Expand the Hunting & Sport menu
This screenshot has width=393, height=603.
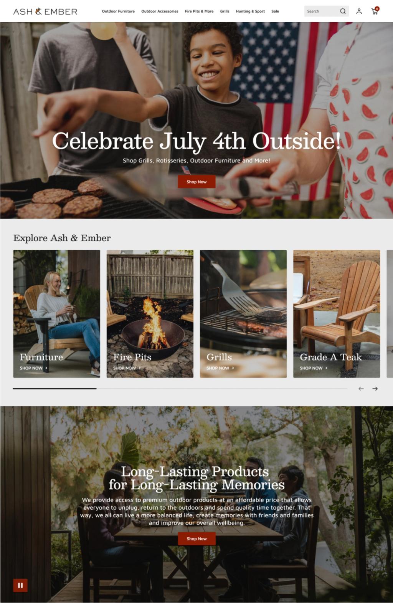click(250, 11)
